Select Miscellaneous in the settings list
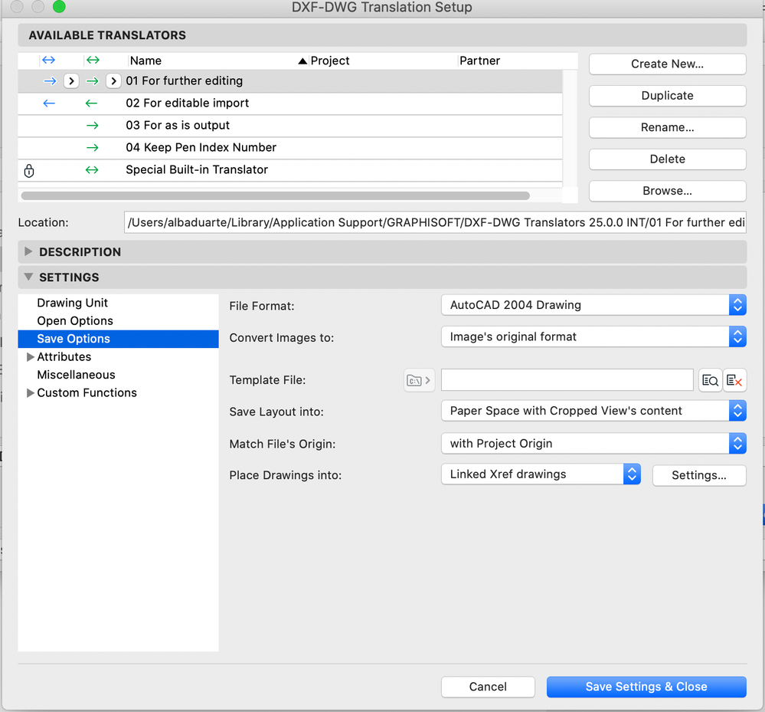 tap(76, 375)
